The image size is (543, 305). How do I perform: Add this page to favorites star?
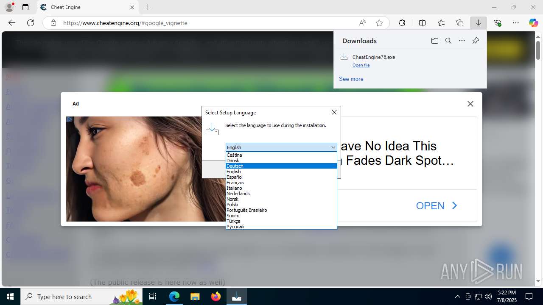click(379, 23)
